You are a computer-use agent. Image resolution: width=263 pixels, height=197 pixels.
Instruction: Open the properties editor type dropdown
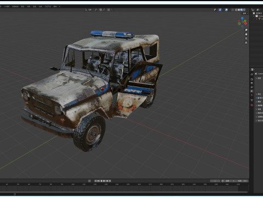(x=253, y=69)
